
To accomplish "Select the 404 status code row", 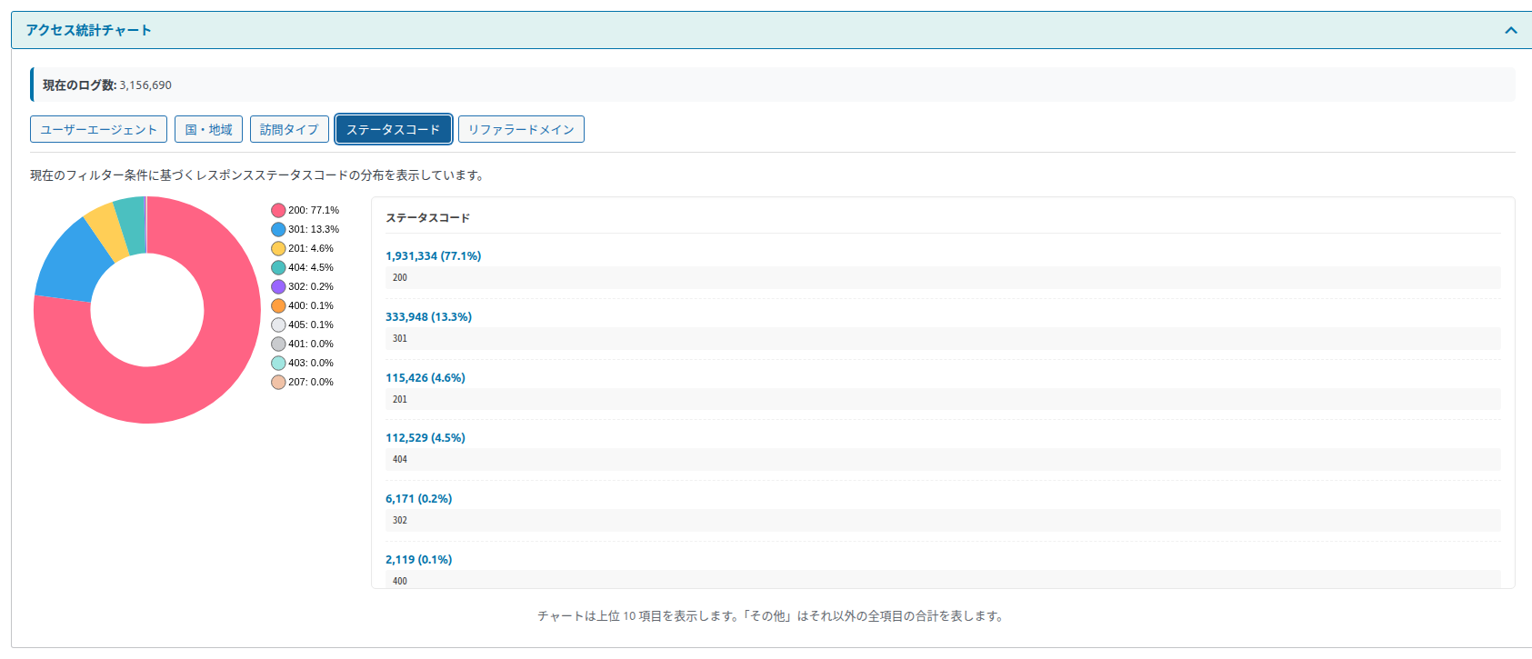I will pos(943,459).
